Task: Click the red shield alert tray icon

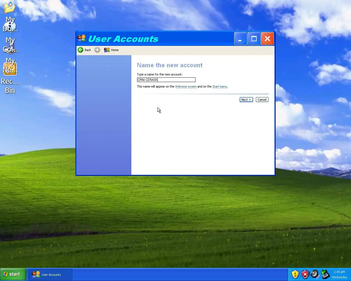Action: (305, 274)
